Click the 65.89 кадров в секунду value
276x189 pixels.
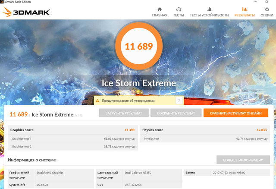click(120, 139)
